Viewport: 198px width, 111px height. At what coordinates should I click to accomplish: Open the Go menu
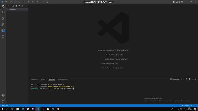29,2
